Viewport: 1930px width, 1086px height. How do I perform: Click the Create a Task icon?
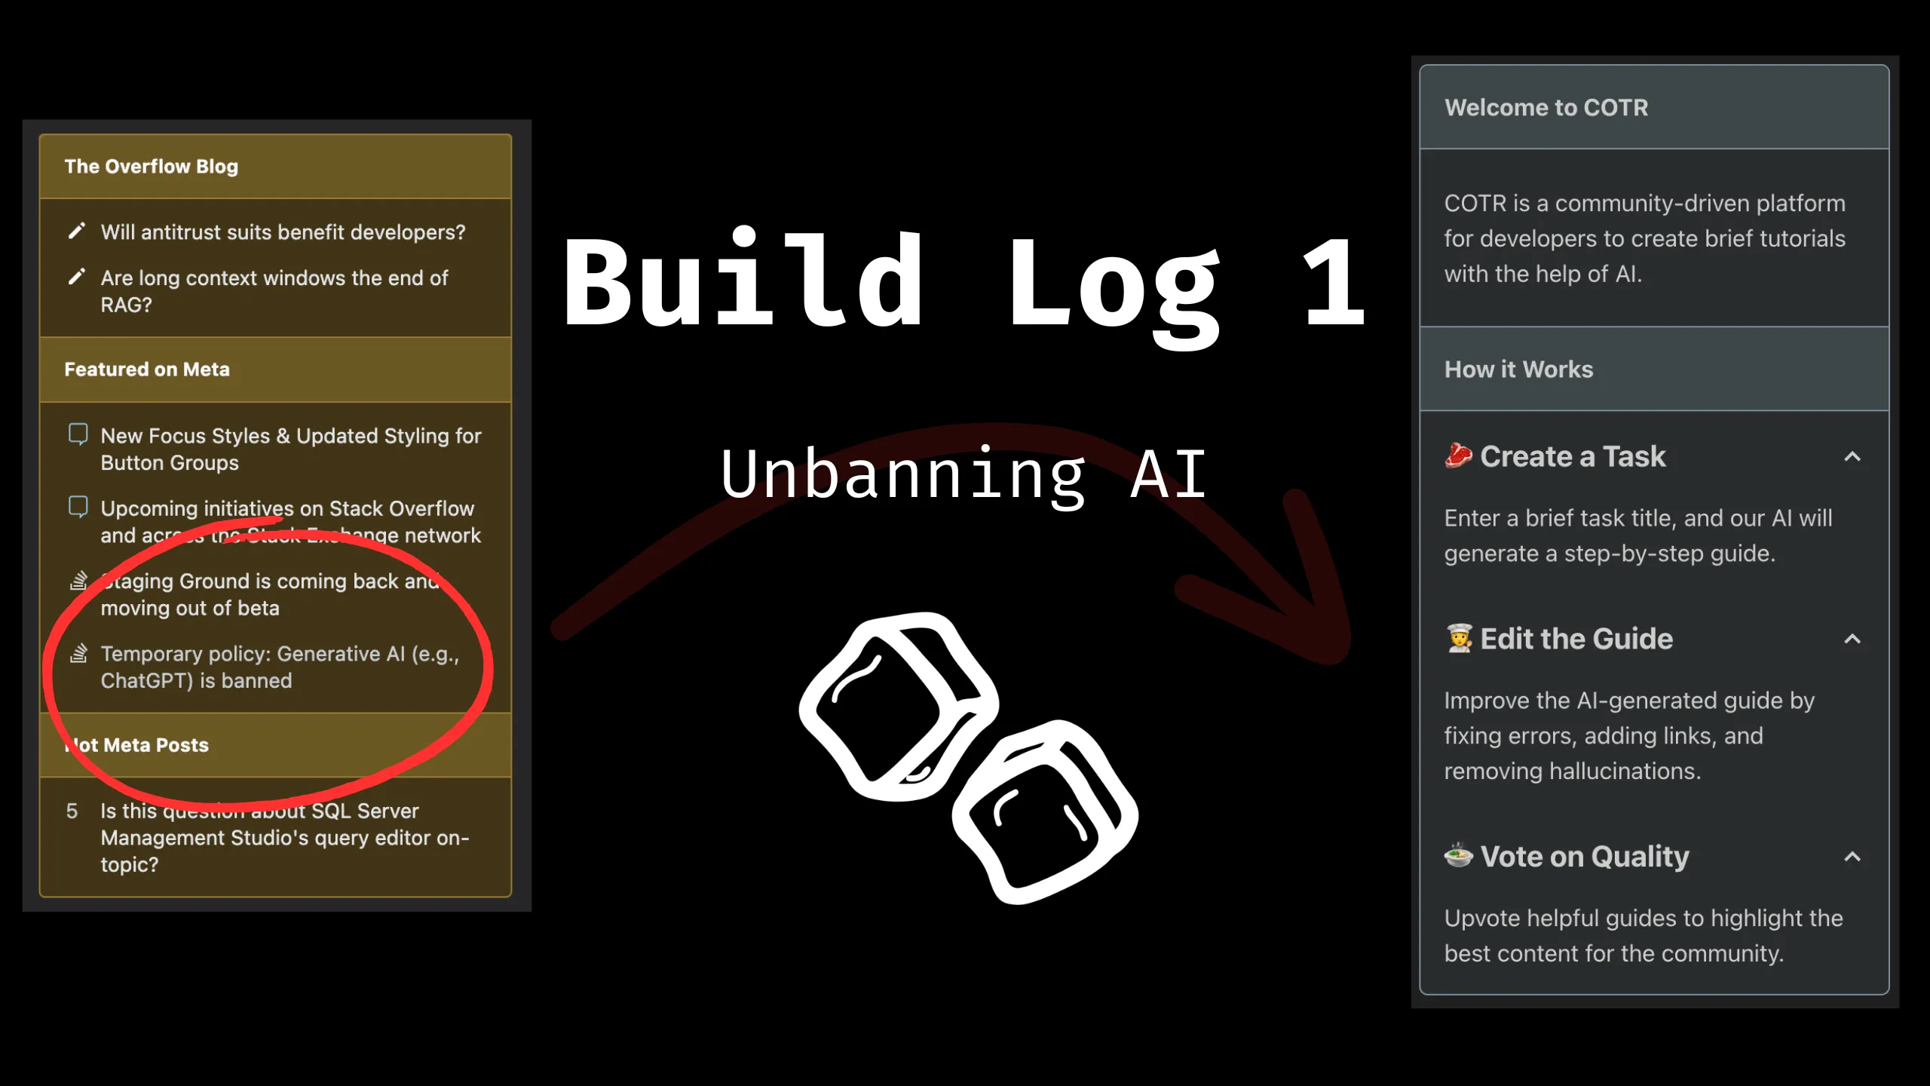click(1458, 455)
